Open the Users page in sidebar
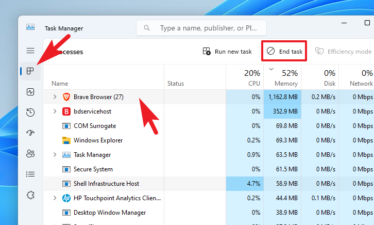This screenshot has width=374, height=225. point(30,153)
